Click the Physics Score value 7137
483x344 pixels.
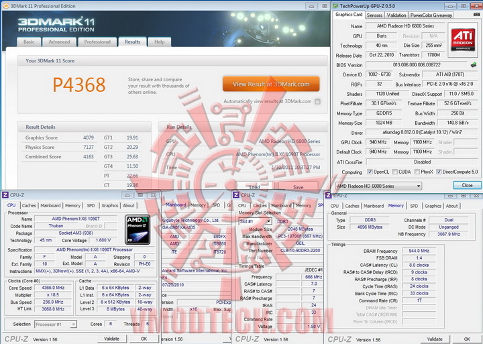[x=89, y=148]
